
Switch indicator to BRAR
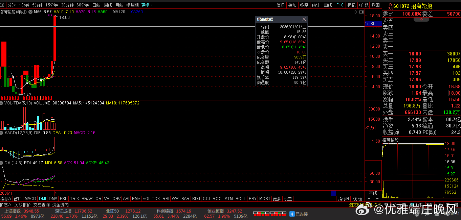tap(87, 199)
